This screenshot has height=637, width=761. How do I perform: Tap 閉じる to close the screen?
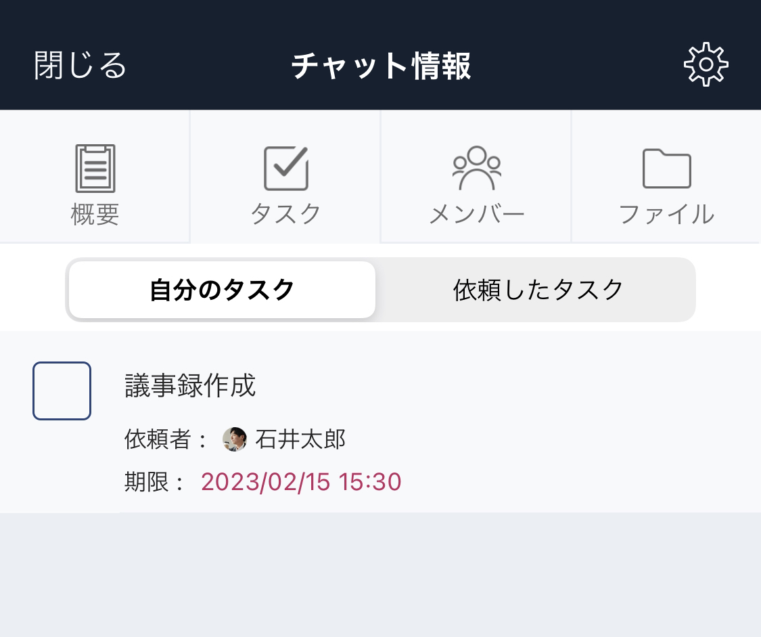pos(78,64)
